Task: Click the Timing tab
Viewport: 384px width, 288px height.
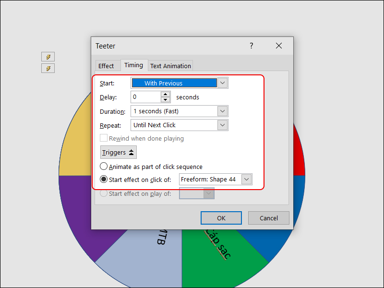Action: (x=133, y=65)
